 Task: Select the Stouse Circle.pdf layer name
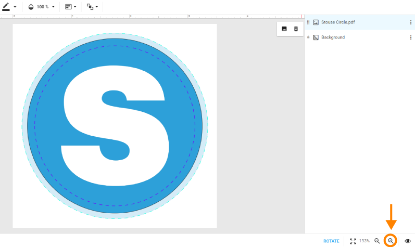(338, 22)
